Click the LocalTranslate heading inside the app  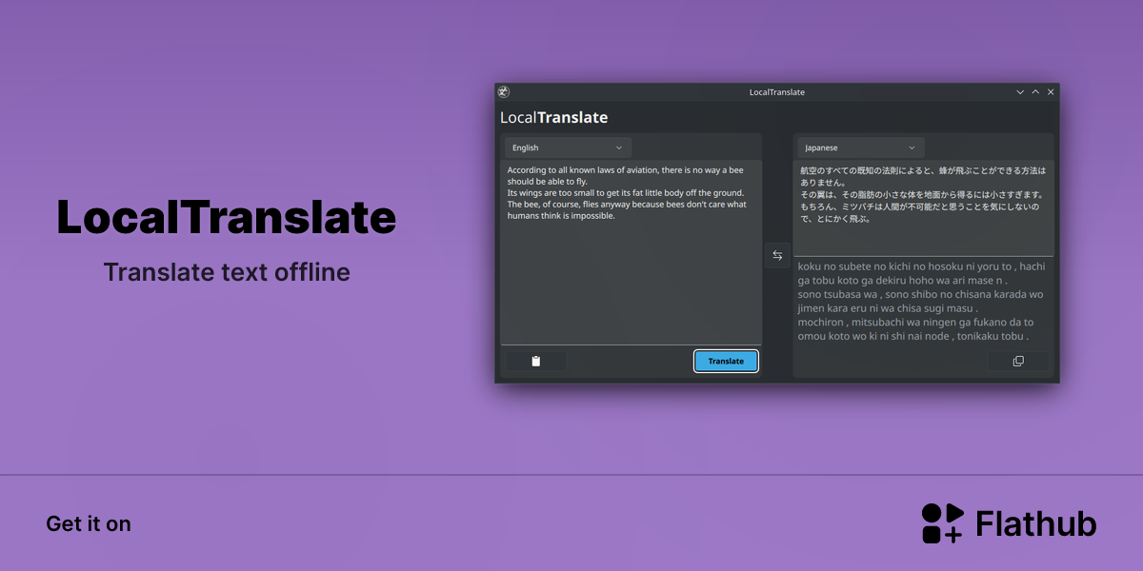[554, 118]
